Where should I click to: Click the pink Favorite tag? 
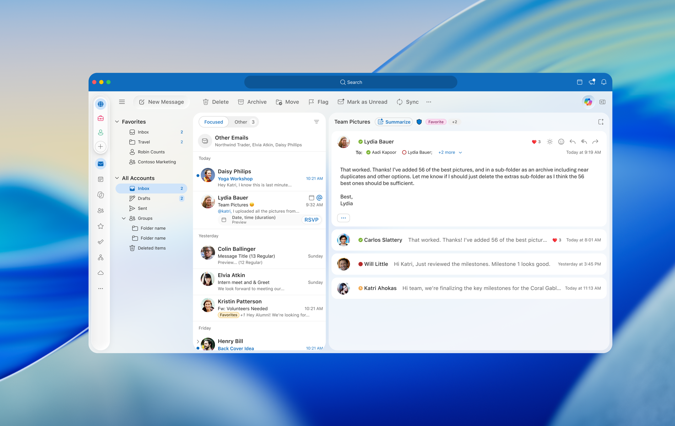tap(436, 122)
